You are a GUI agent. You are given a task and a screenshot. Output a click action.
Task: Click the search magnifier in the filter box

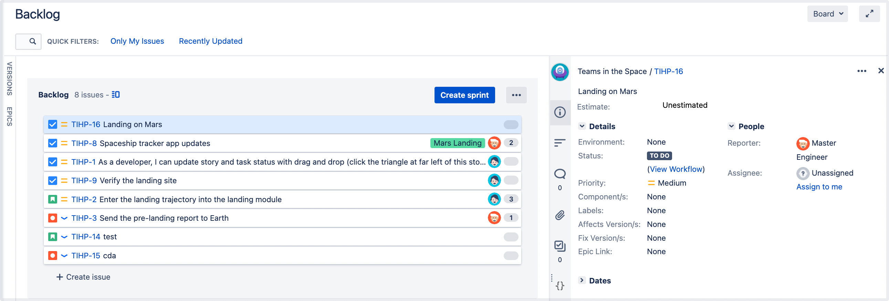[x=32, y=41]
